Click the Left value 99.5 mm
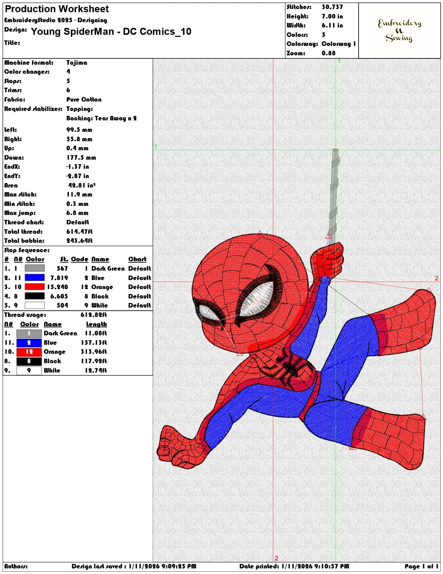This screenshot has width=443, height=574. [79, 130]
